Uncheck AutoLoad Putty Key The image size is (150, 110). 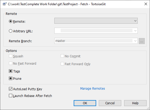10,89
